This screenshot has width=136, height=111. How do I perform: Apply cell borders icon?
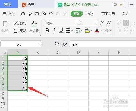(68, 31)
